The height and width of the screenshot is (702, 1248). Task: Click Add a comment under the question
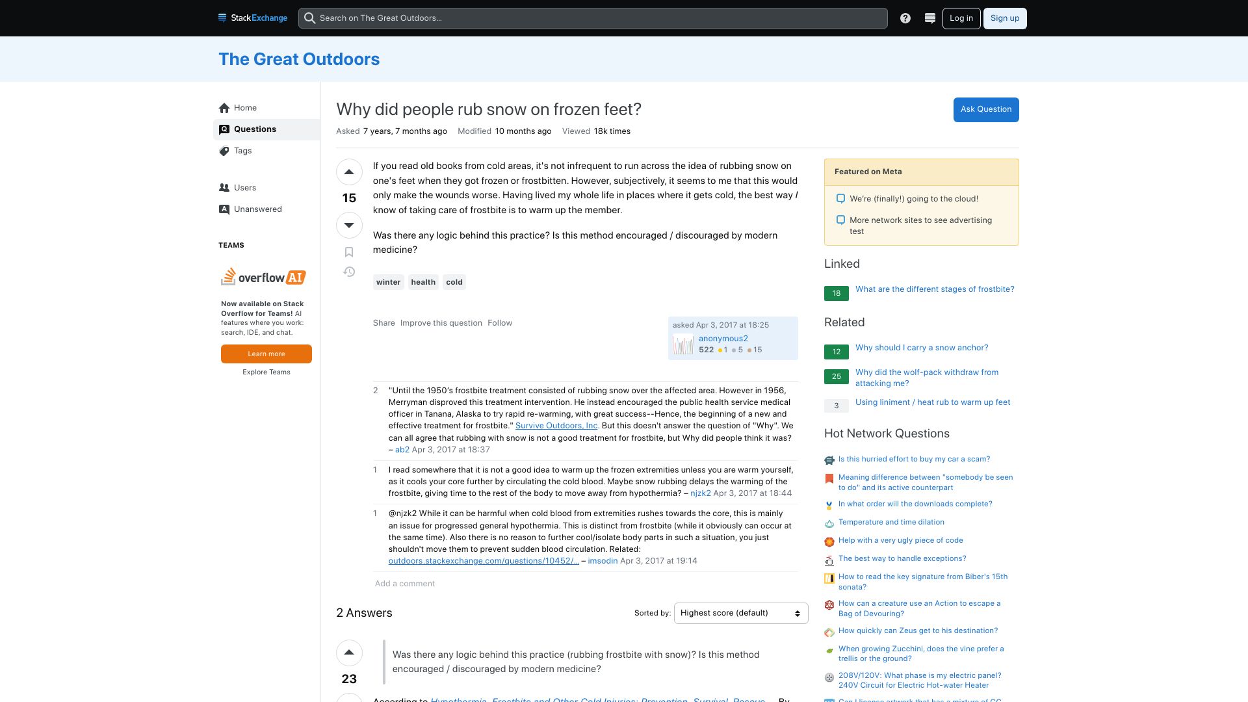pos(405,584)
